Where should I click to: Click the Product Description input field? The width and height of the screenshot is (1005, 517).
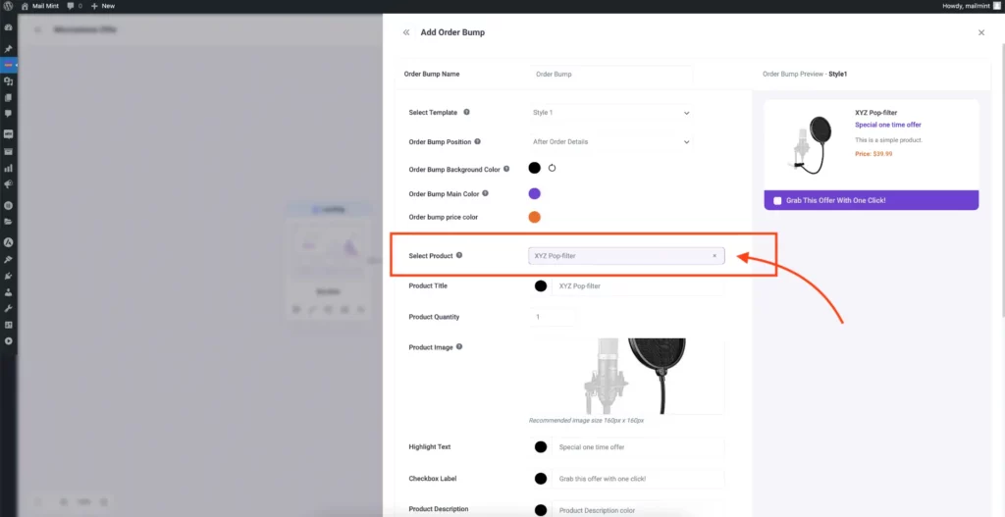(638, 510)
